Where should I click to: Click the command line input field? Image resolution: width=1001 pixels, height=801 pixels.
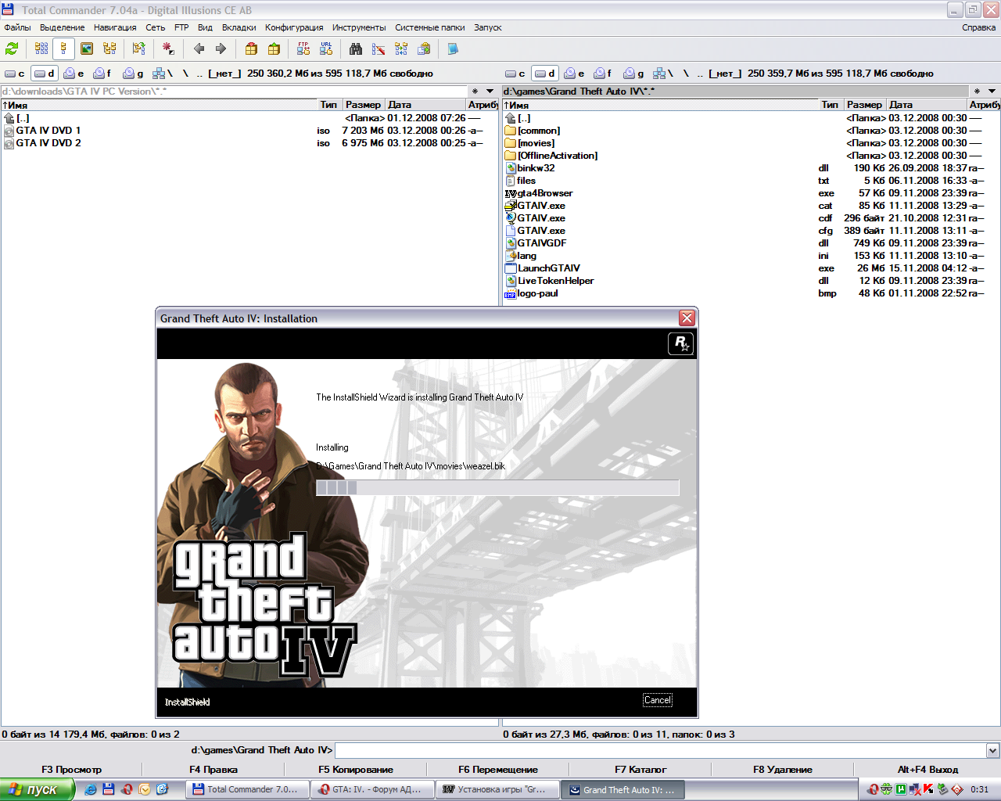click(660, 750)
